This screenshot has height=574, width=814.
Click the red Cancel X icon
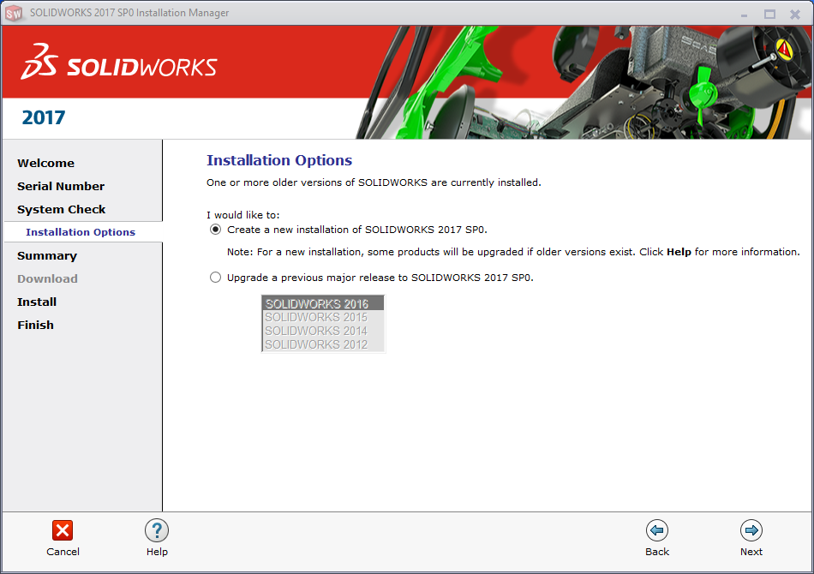click(x=63, y=530)
